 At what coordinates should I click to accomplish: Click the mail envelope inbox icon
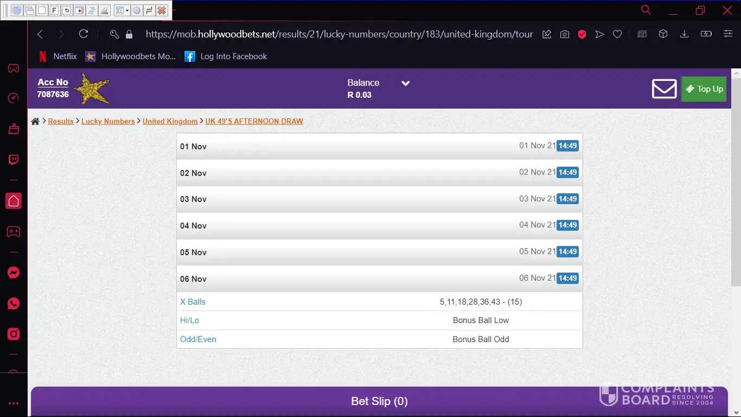point(664,89)
